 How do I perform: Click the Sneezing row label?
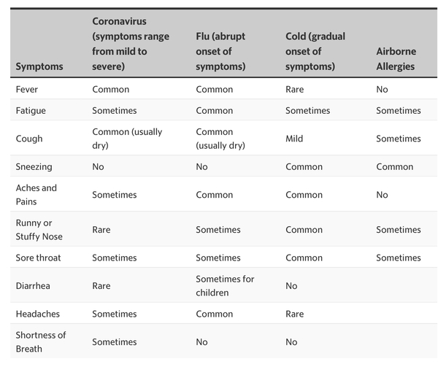(x=34, y=166)
